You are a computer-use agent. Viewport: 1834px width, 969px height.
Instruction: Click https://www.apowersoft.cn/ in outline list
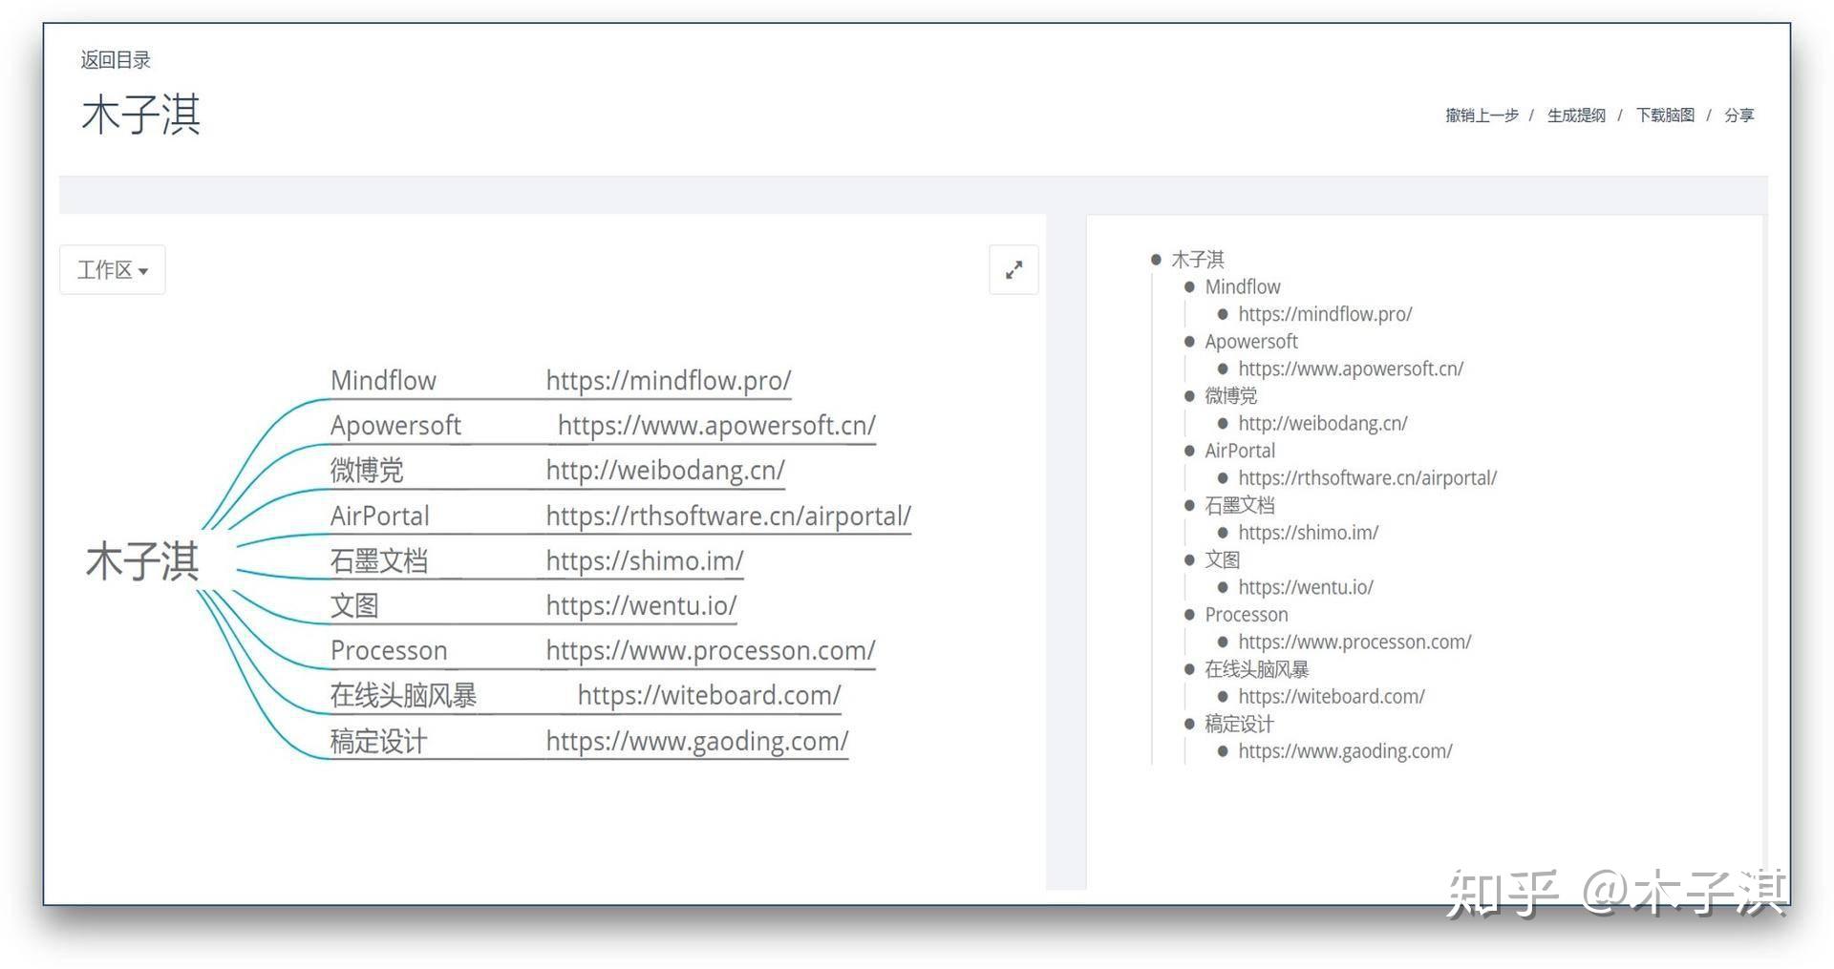pos(1351,369)
